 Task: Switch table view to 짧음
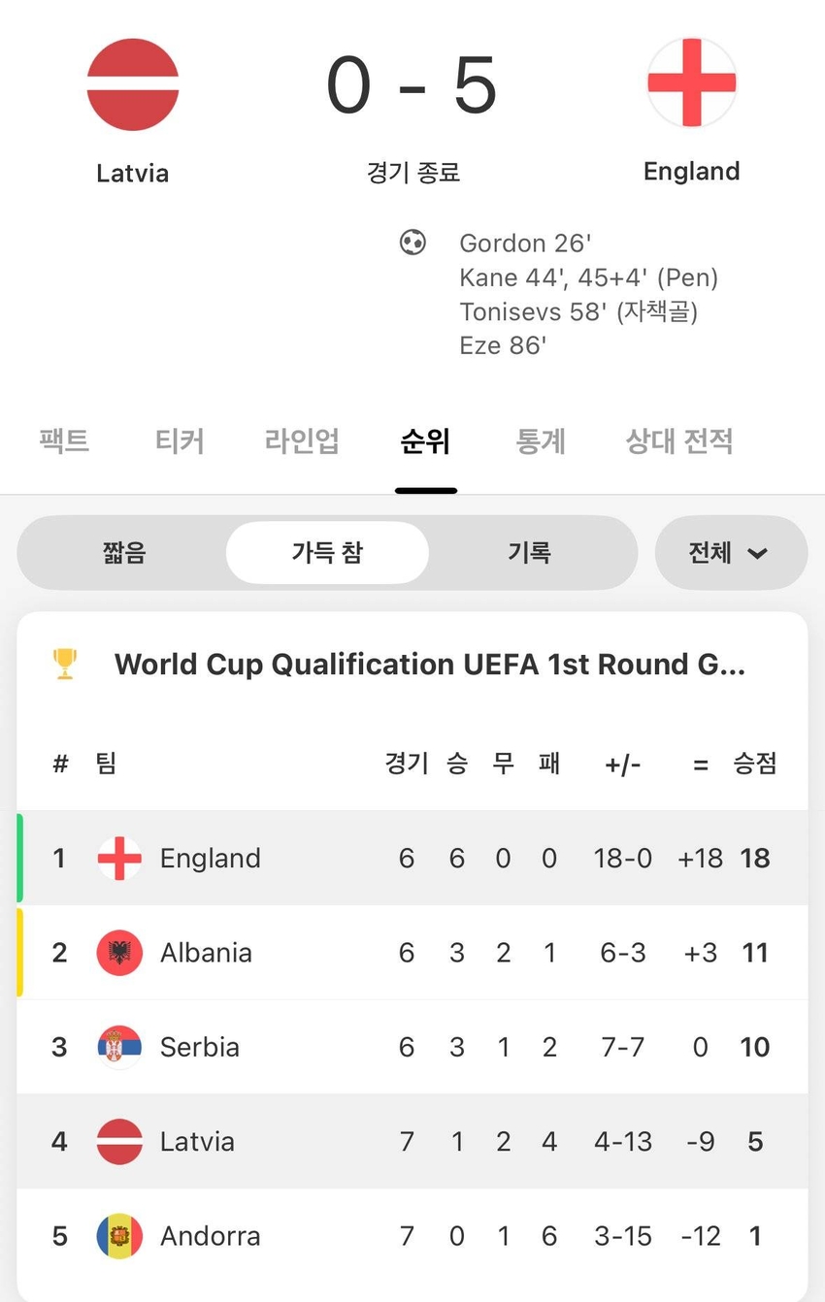click(x=123, y=553)
